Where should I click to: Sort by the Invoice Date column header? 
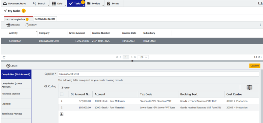(129, 33)
